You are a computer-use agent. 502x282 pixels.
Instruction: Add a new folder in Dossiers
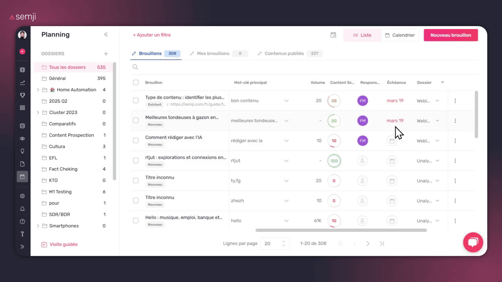pyautogui.click(x=106, y=54)
